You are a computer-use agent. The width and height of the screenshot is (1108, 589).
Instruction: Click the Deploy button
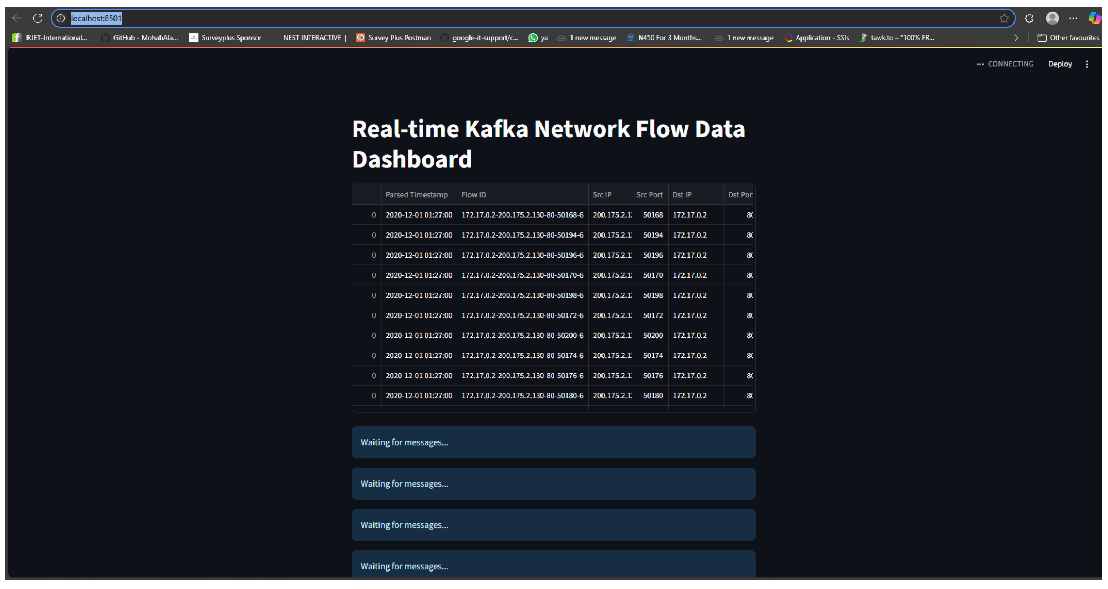pos(1060,64)
